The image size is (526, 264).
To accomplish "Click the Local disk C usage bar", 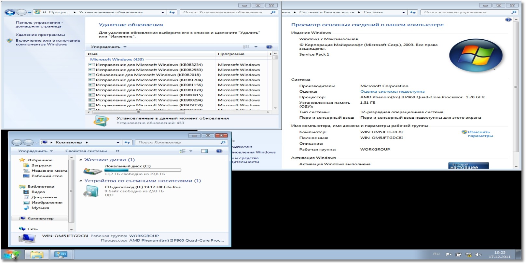I will 143,170.
